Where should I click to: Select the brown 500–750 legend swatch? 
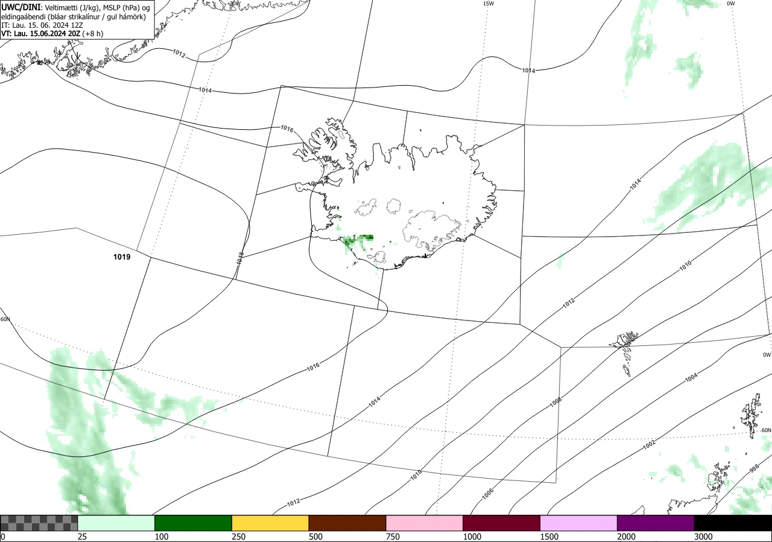click(x=347, y=523)
